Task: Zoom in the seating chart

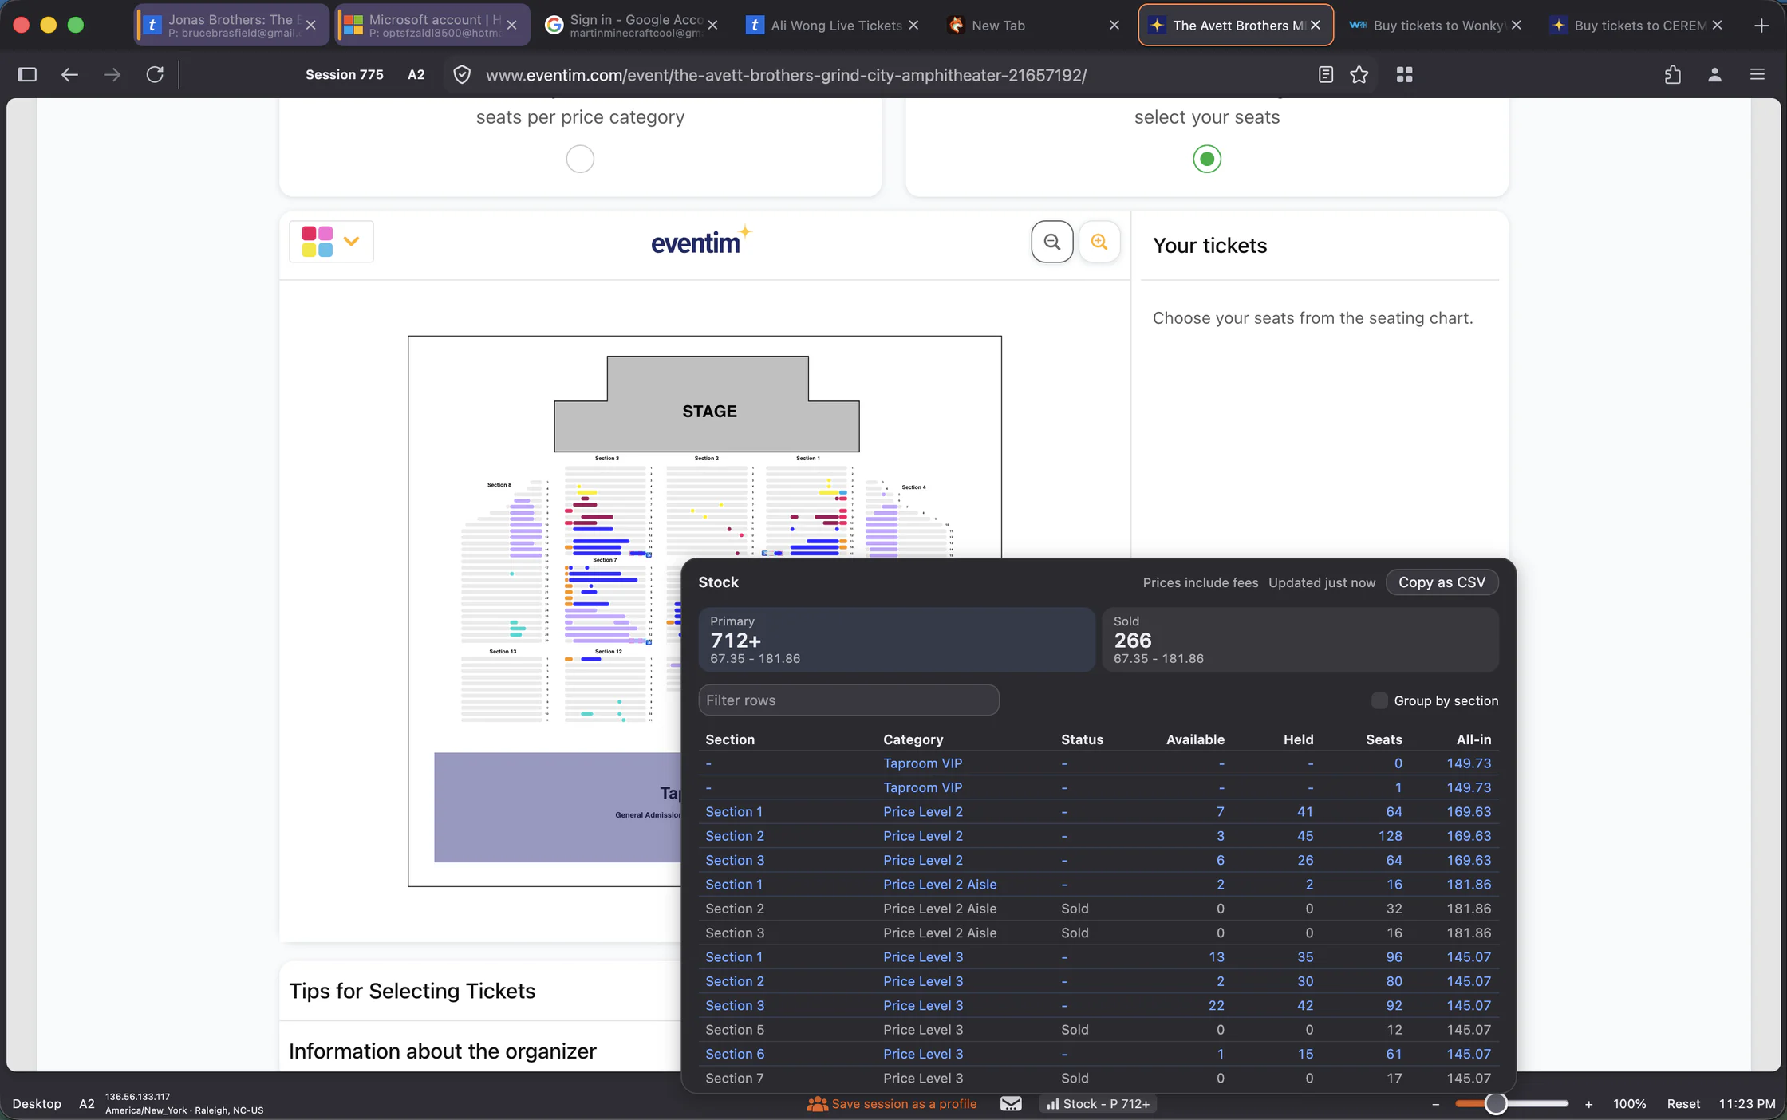Action: (x=1099, y=242)
